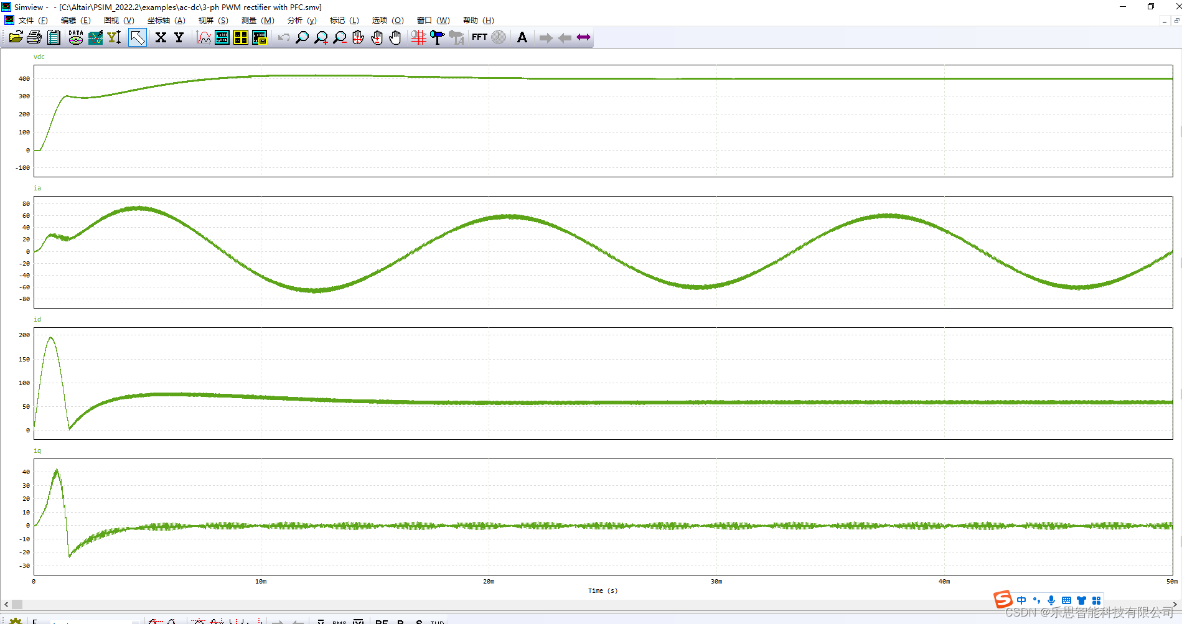Open the DATA view icon
This screenshot has width=1182, height=624.
coord(76,37)
